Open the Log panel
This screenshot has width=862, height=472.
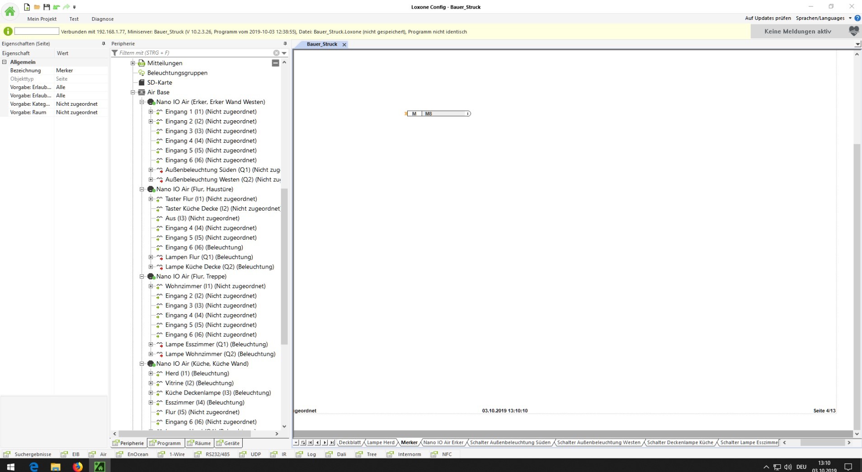306,454
